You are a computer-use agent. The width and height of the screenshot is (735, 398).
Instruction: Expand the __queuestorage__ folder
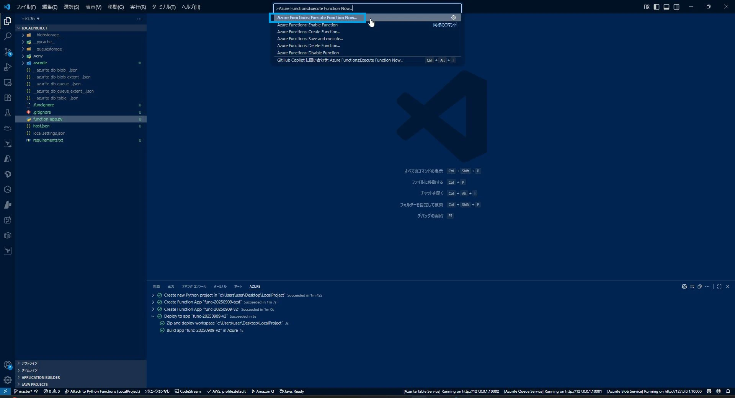(81, 49)
